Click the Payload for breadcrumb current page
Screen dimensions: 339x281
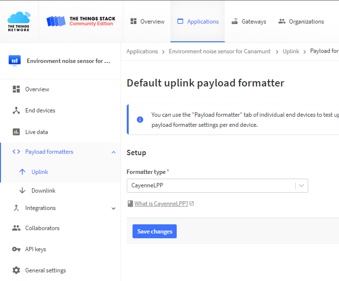(324, 51)
